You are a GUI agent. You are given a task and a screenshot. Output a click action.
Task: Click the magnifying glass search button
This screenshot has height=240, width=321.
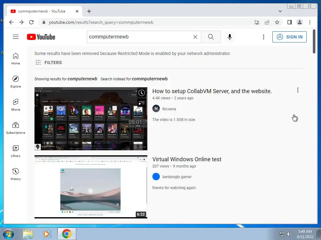coord(211,37)
